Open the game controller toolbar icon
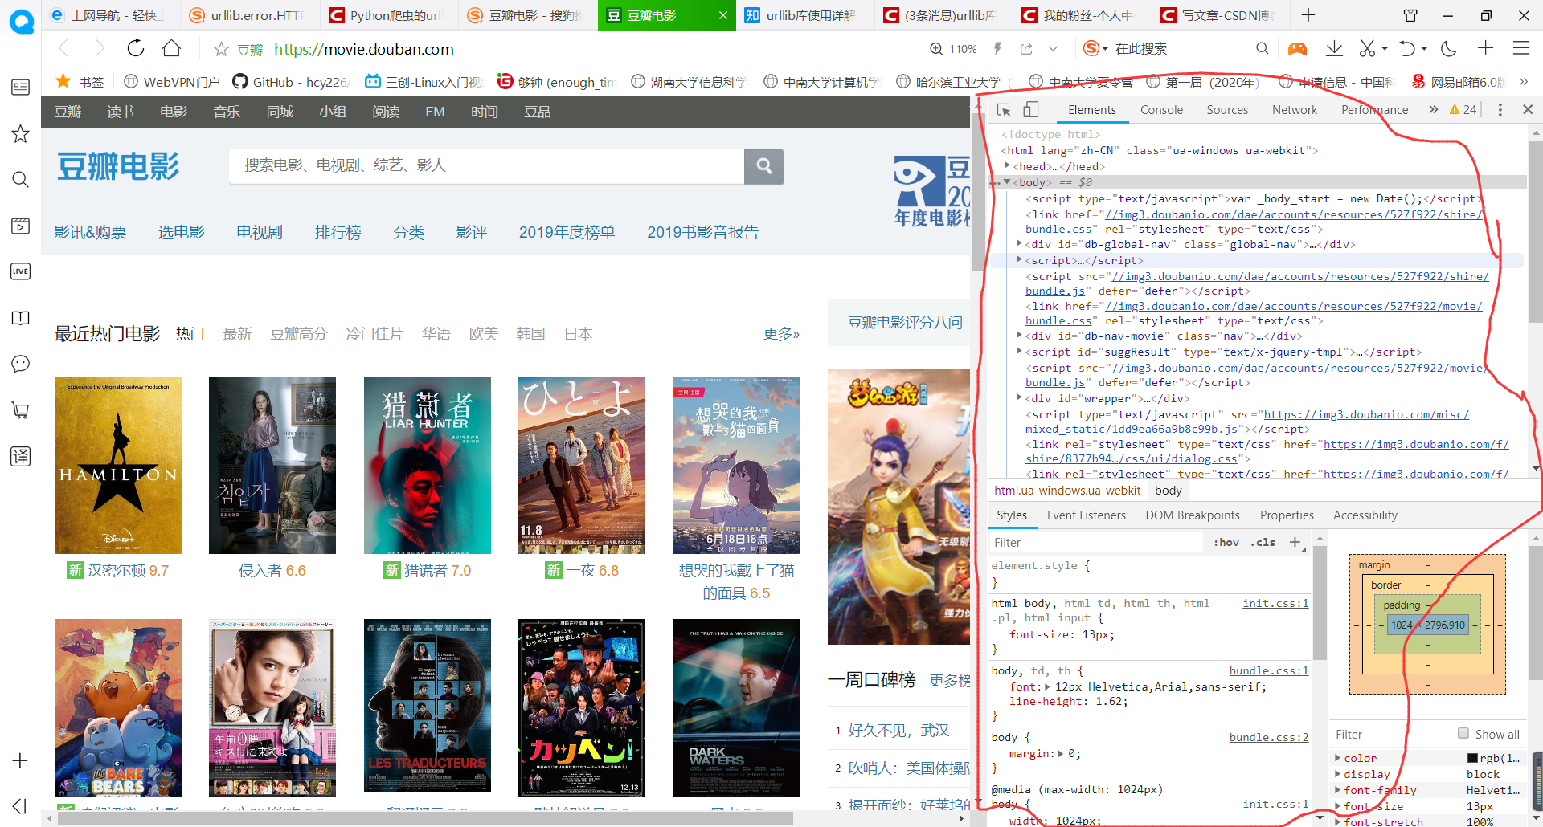1543x827 pixels. [x=1297, y=49]
